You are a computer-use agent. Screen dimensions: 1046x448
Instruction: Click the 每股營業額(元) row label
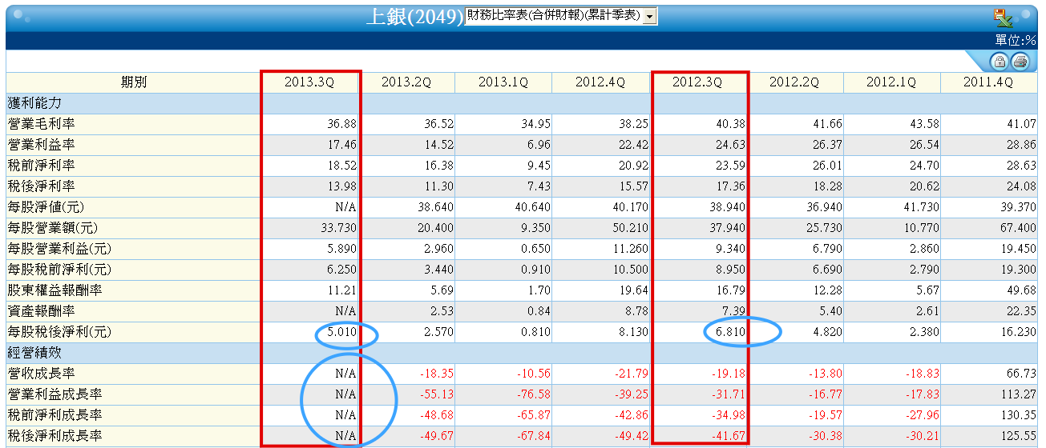point(53,228)
